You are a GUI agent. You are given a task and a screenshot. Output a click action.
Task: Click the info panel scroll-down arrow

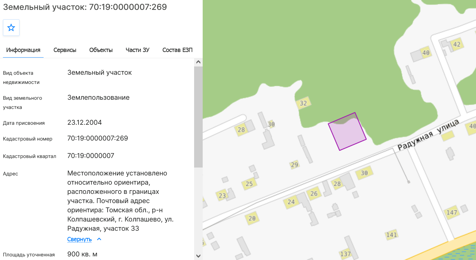198,256
